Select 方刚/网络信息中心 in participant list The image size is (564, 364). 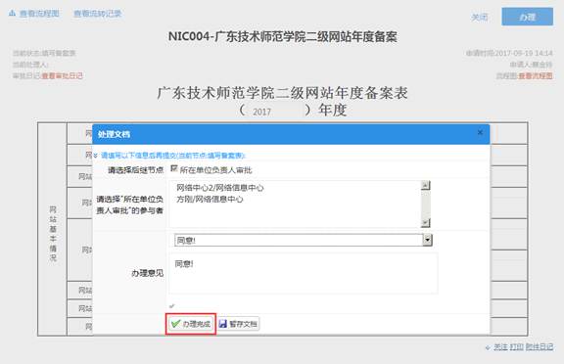click(210, 199)
